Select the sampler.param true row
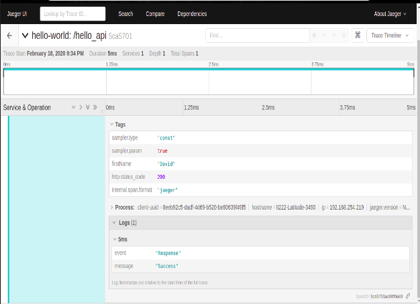420x304 pixels. [260, 151]
